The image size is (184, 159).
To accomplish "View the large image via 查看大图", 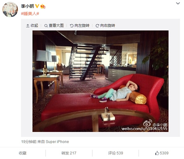I will click(54, 26).
